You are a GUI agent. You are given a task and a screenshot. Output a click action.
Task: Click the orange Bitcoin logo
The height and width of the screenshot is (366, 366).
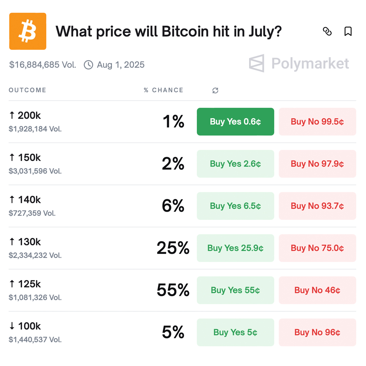point(28,31)
